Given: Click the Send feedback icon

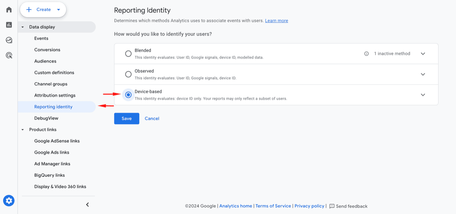Looking at the screenshot, I should point(332,206).
